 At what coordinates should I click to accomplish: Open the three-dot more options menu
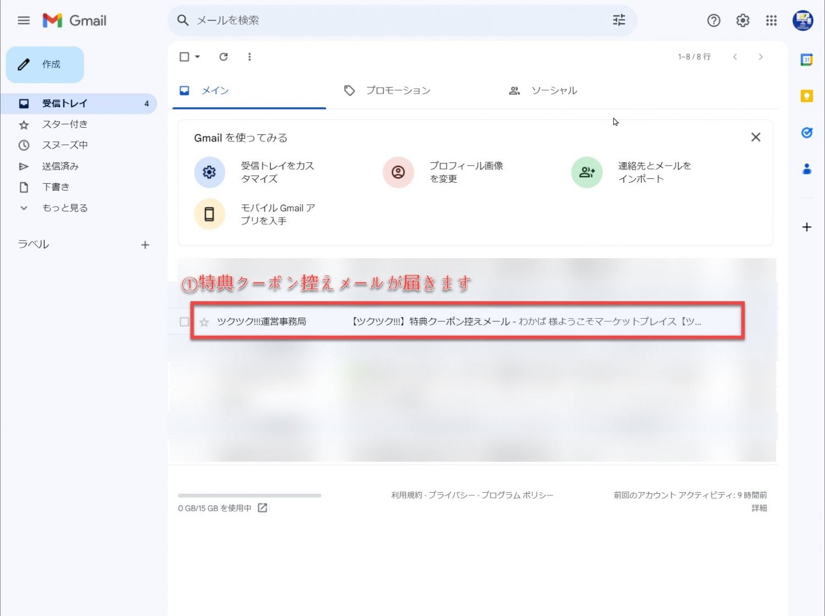click(249, 57)
